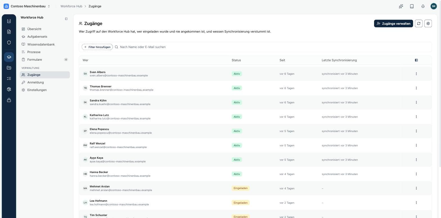Open Einstellungen in the sidebar
The image size is (441, 218).
tap(45, 90)
